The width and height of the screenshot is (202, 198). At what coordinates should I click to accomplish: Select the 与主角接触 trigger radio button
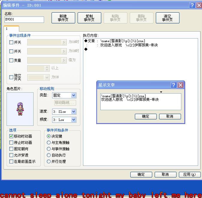[x=49, y=143]
